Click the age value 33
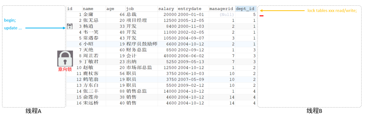 [122, 26]
